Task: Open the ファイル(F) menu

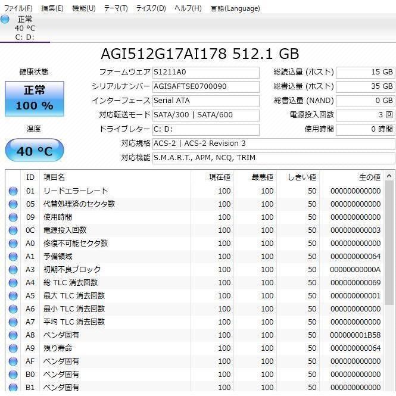Action: [18, 8]
